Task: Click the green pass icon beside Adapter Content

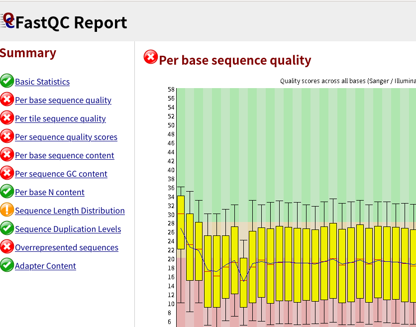Action: (7, 265)
